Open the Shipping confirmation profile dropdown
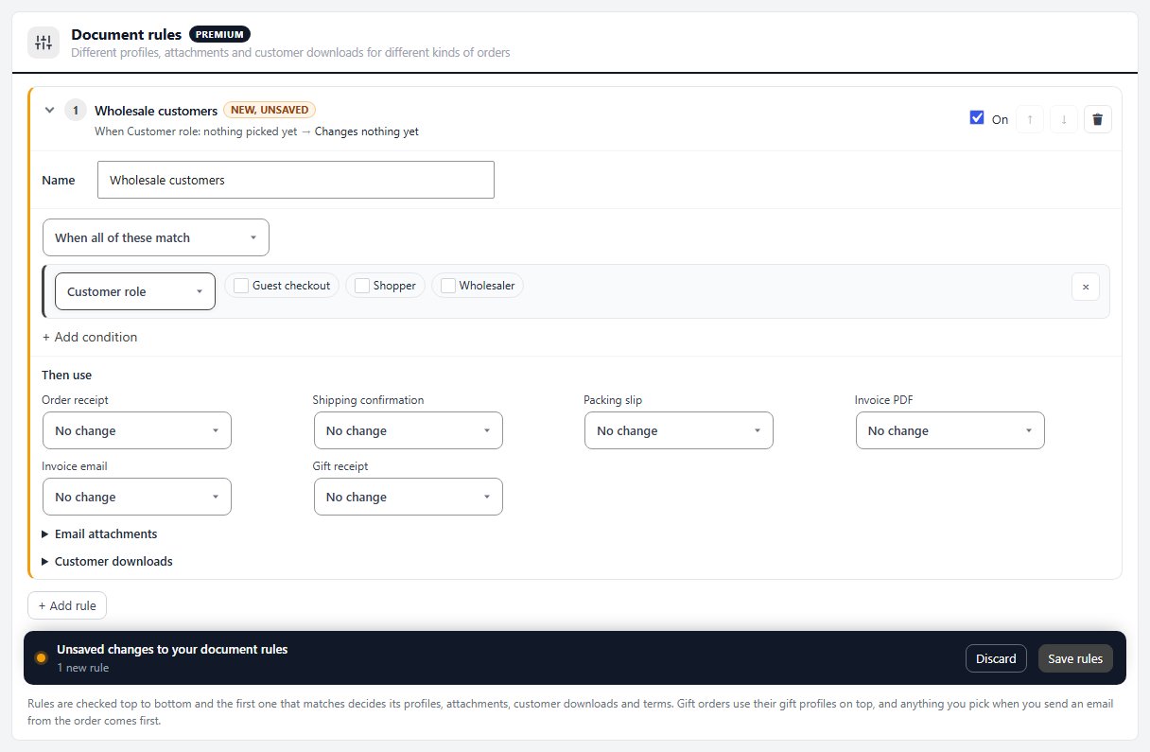 click(x=409, y=430)
